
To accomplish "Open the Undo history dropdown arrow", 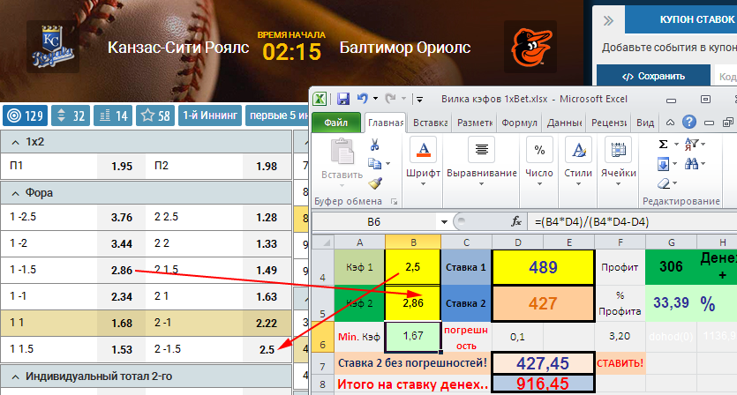I will (x=375, y=99).
